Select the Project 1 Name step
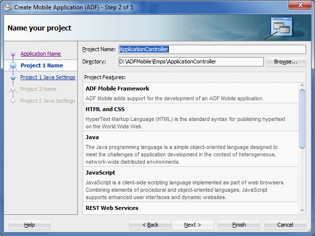The width and height of the screenshot is (315, 236). 42,65
